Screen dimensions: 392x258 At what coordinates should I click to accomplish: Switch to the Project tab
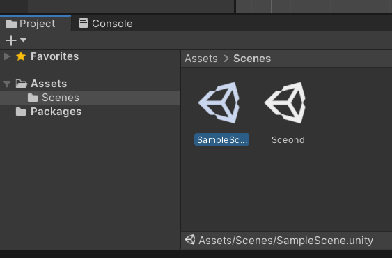(x=36, y=24)
